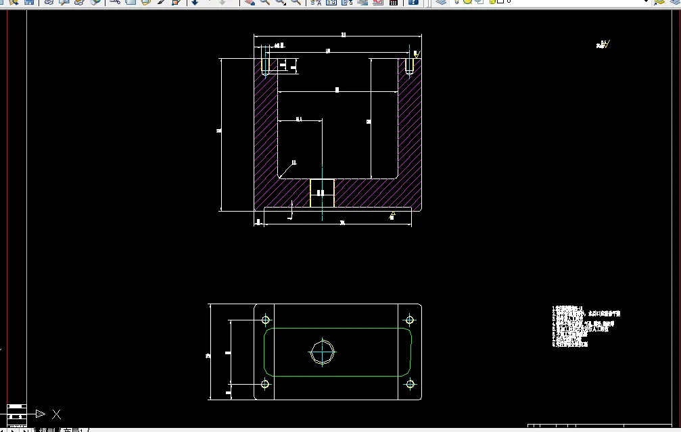
Task: Click the last layout tab scroll arrow
Action: pos(27,430)
